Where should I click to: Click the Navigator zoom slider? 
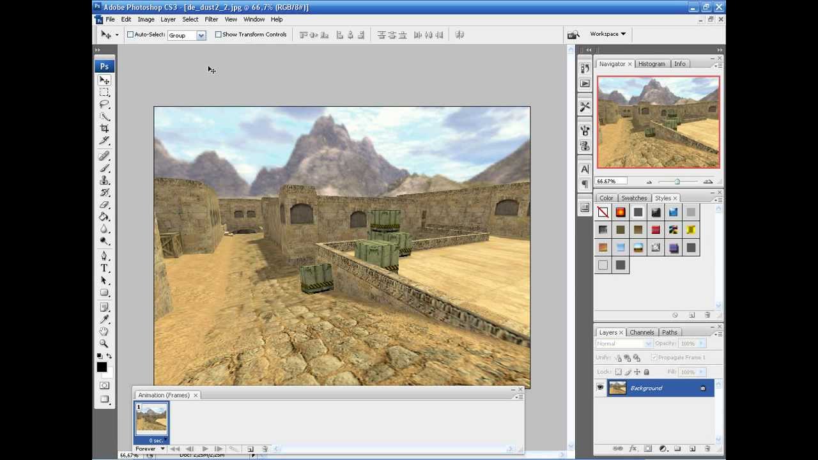tap(677, 182)
